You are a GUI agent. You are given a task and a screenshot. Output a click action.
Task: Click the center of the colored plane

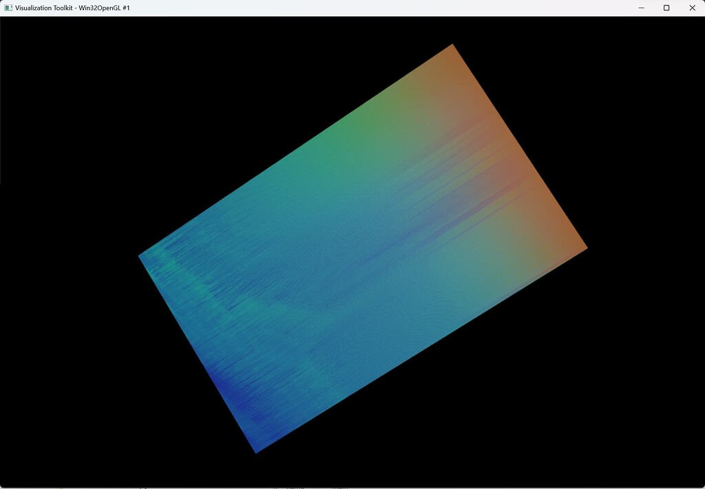tap(363, 249)
